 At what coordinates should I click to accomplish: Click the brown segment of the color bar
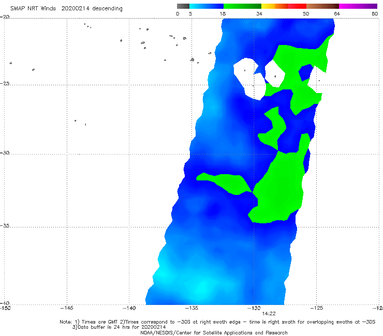[322, 6]
